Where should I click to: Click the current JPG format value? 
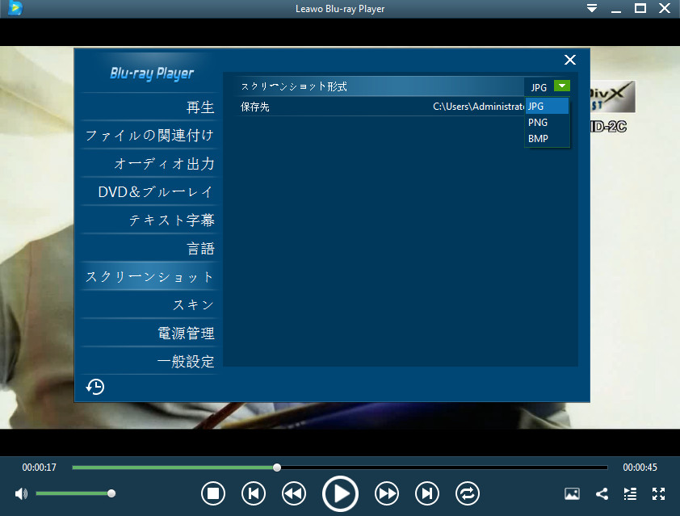coord(539,87)
